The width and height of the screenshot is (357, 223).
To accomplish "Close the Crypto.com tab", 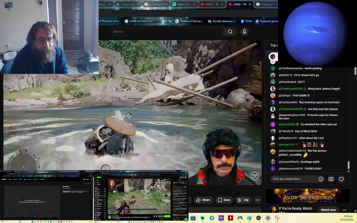I will tap(138, 4).
